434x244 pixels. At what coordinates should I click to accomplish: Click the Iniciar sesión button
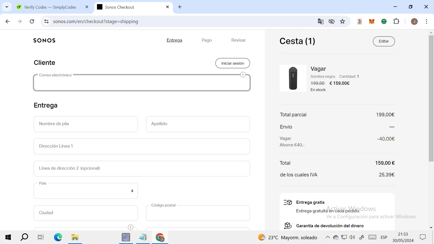tap(233, 63)
